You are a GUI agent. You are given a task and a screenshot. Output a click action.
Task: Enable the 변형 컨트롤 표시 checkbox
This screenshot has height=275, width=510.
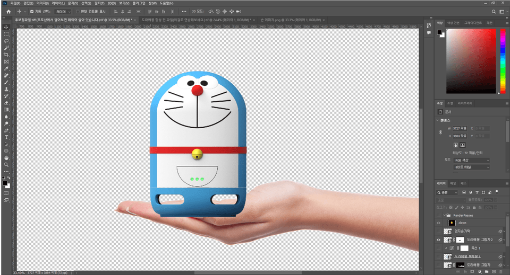(78, 12)
